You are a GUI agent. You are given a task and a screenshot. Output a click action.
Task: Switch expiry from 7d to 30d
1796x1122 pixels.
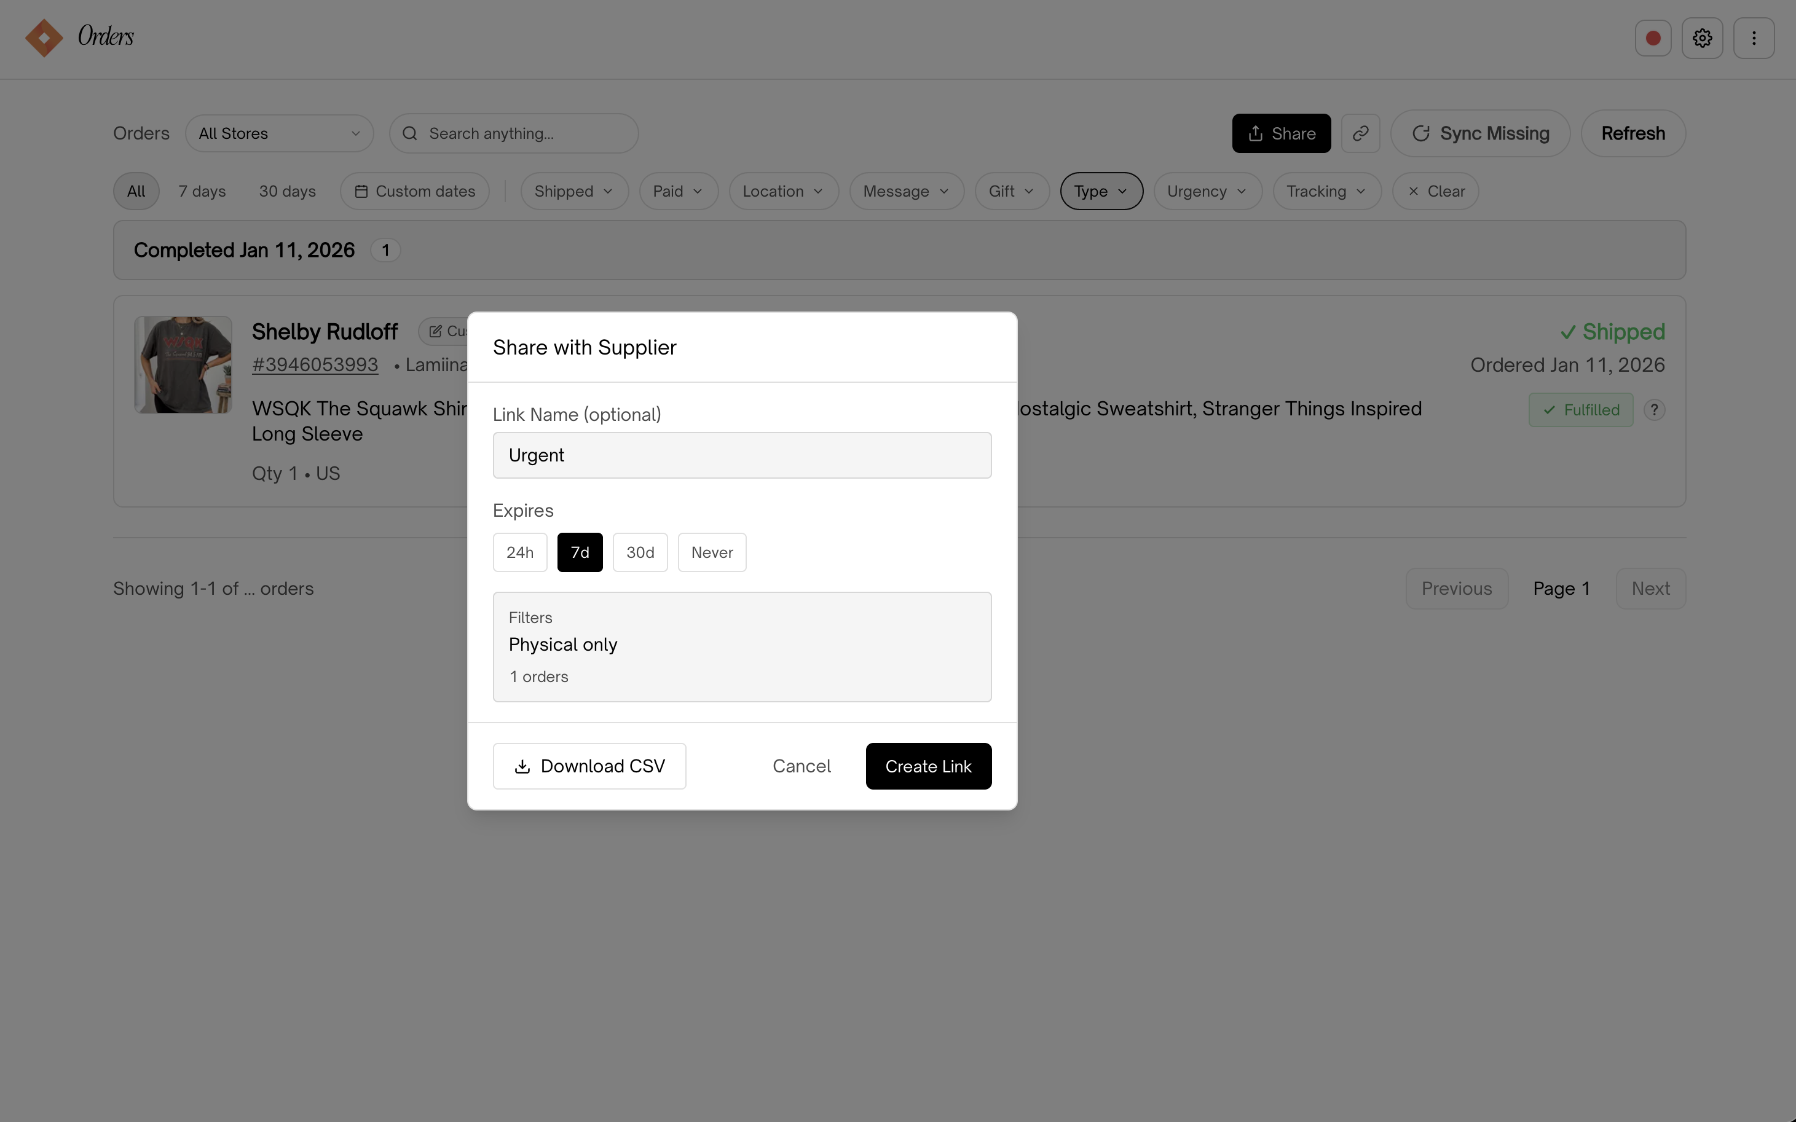639,552
